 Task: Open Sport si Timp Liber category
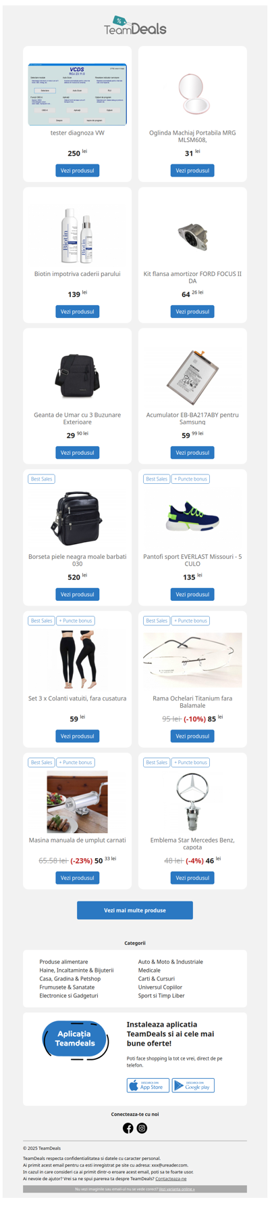[161, 996]
